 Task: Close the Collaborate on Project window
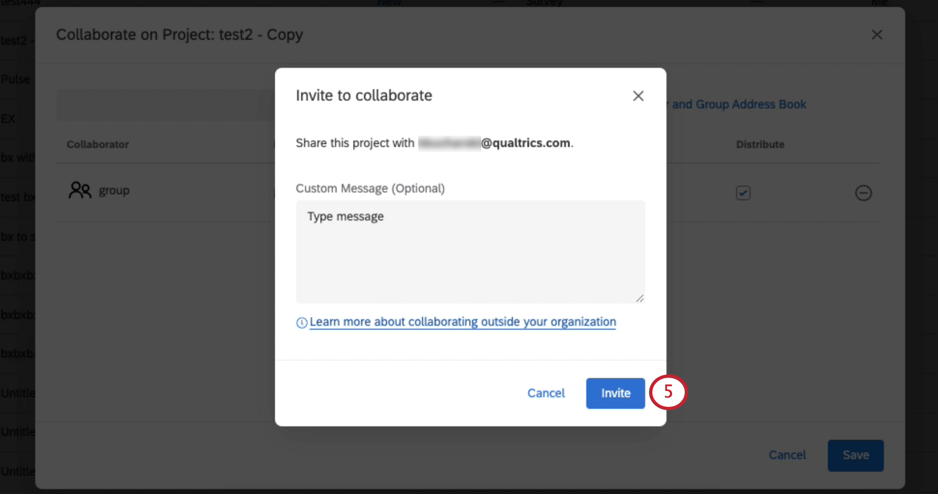[877, 35]
